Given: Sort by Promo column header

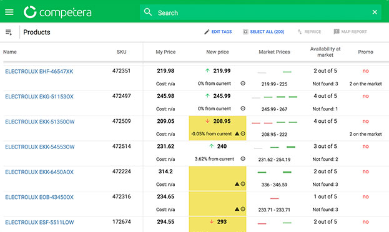Looking at the screenshot, I should 366,52.
